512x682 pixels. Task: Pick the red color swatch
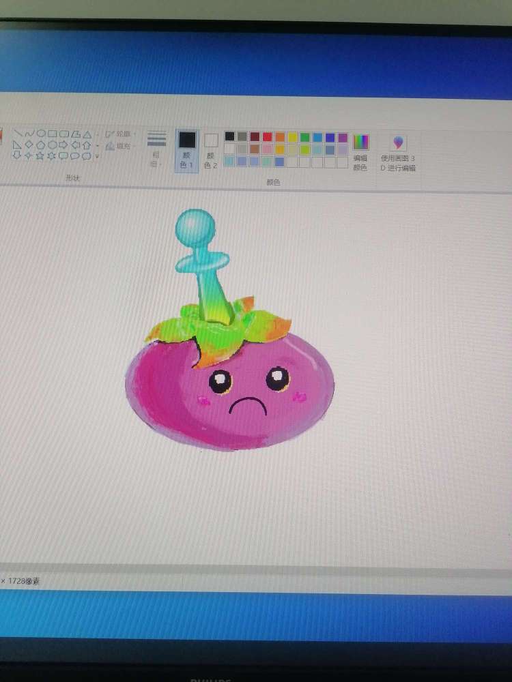pyautogui.click(x=267, y=138)
